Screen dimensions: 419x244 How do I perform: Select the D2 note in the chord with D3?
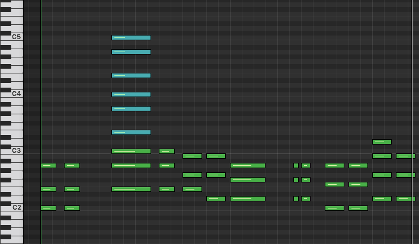click(x=382, y=198)
